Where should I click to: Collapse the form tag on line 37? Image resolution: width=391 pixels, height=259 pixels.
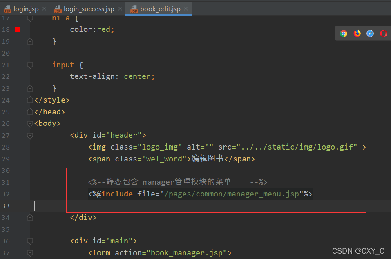click(30, 253)
